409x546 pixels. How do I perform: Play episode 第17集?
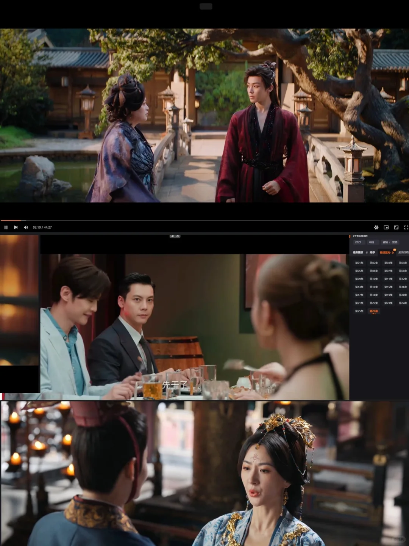359,295
